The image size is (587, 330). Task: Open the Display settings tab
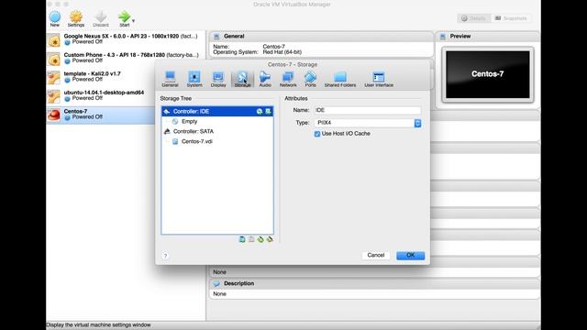(218, 79)
